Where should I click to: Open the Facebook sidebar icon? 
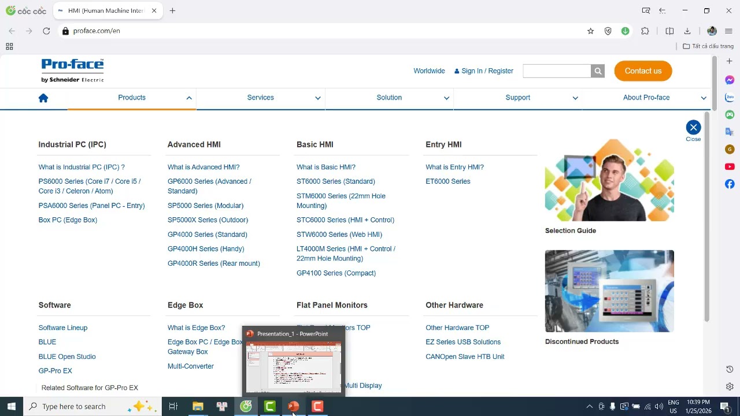click(730, 184)
